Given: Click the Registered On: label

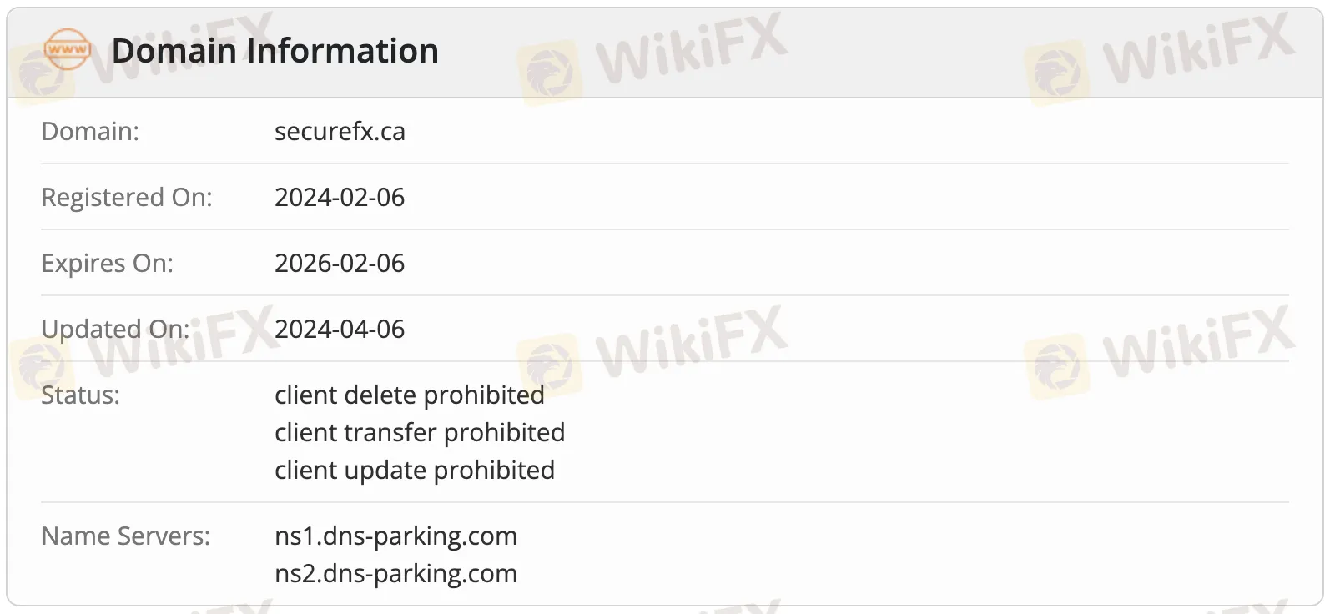Looking at the screenshot, I should (127, 197).
